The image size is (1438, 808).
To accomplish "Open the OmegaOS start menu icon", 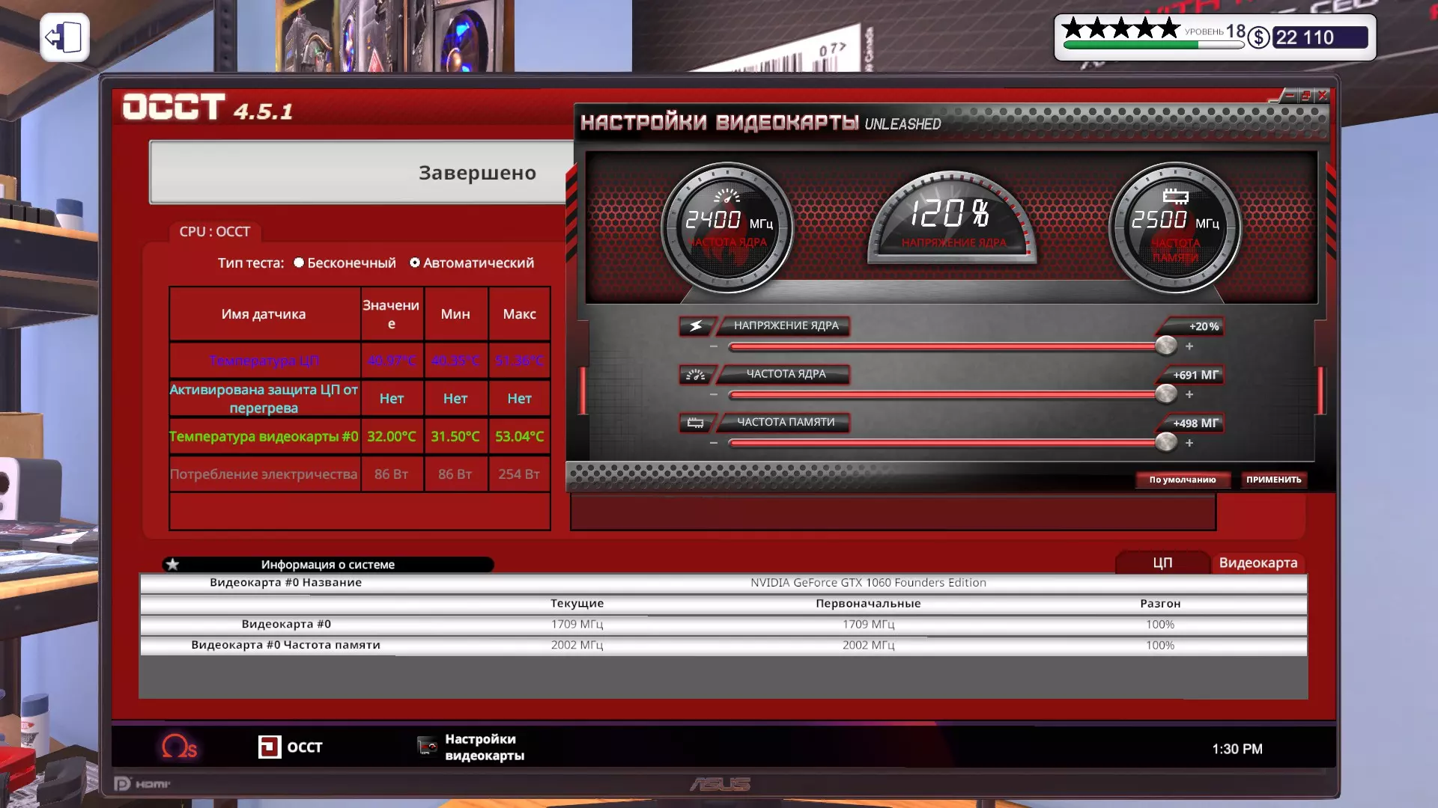I will pyautogui.click(x=179, y=747).
